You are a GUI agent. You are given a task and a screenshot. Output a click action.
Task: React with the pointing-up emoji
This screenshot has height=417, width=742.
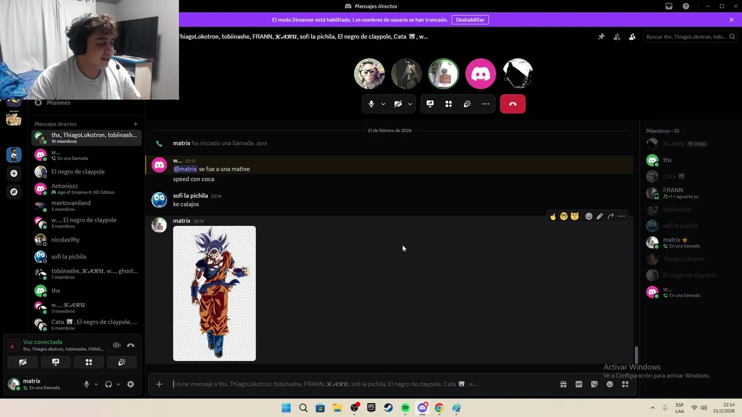point(553,216)
